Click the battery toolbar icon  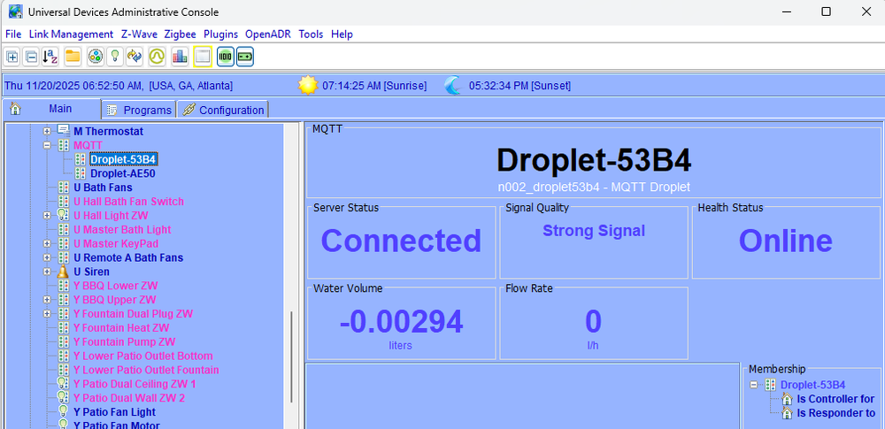pos(244,57)
